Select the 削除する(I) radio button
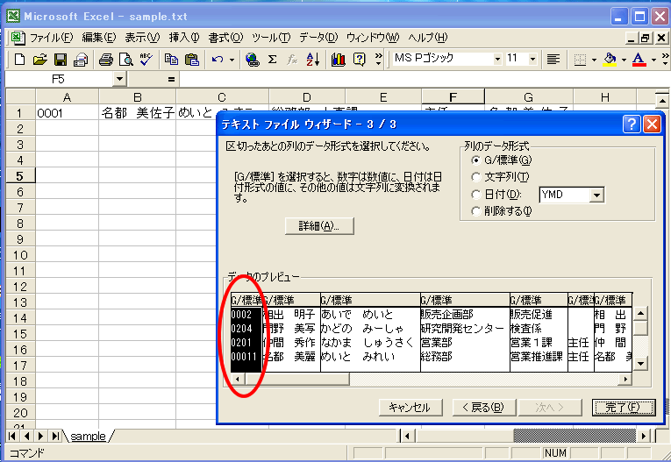This screenshot has width=671, height=462. pos(475,211)
